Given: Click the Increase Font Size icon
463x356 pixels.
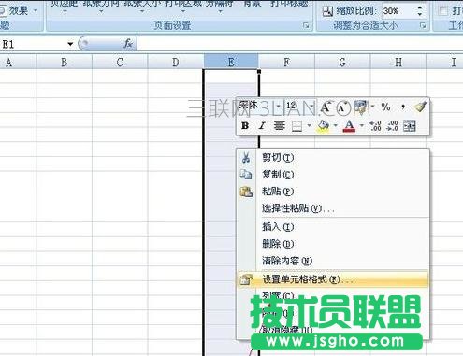Looking at the screenshot, I should [x=326, y=107].
